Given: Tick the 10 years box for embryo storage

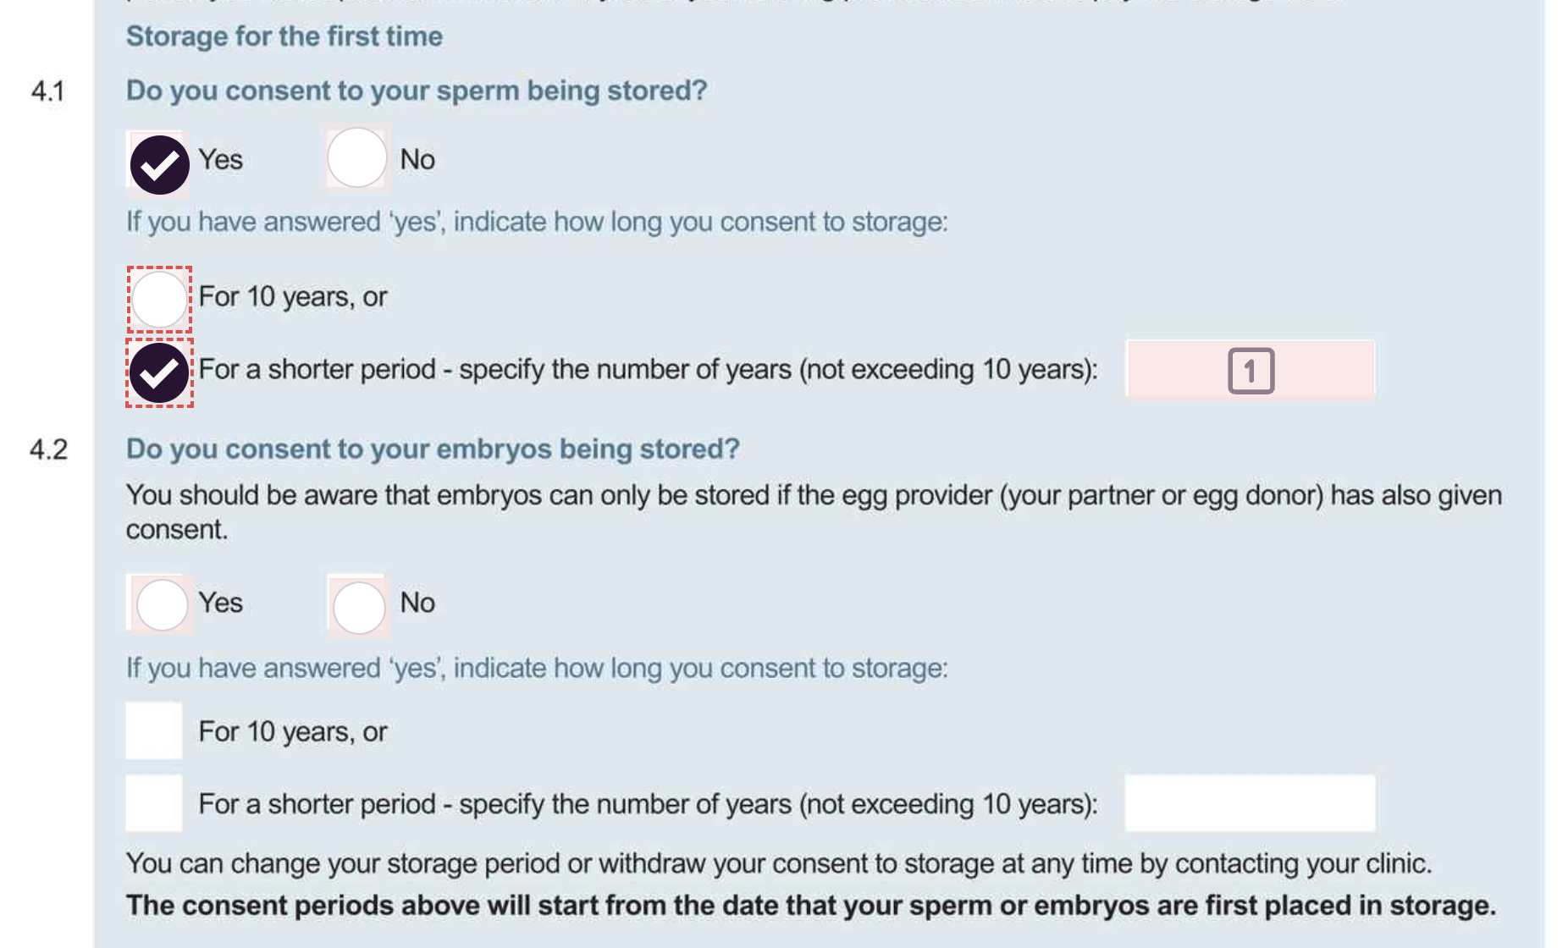Looking at the screenshot, I should click(x=154, y=730).
